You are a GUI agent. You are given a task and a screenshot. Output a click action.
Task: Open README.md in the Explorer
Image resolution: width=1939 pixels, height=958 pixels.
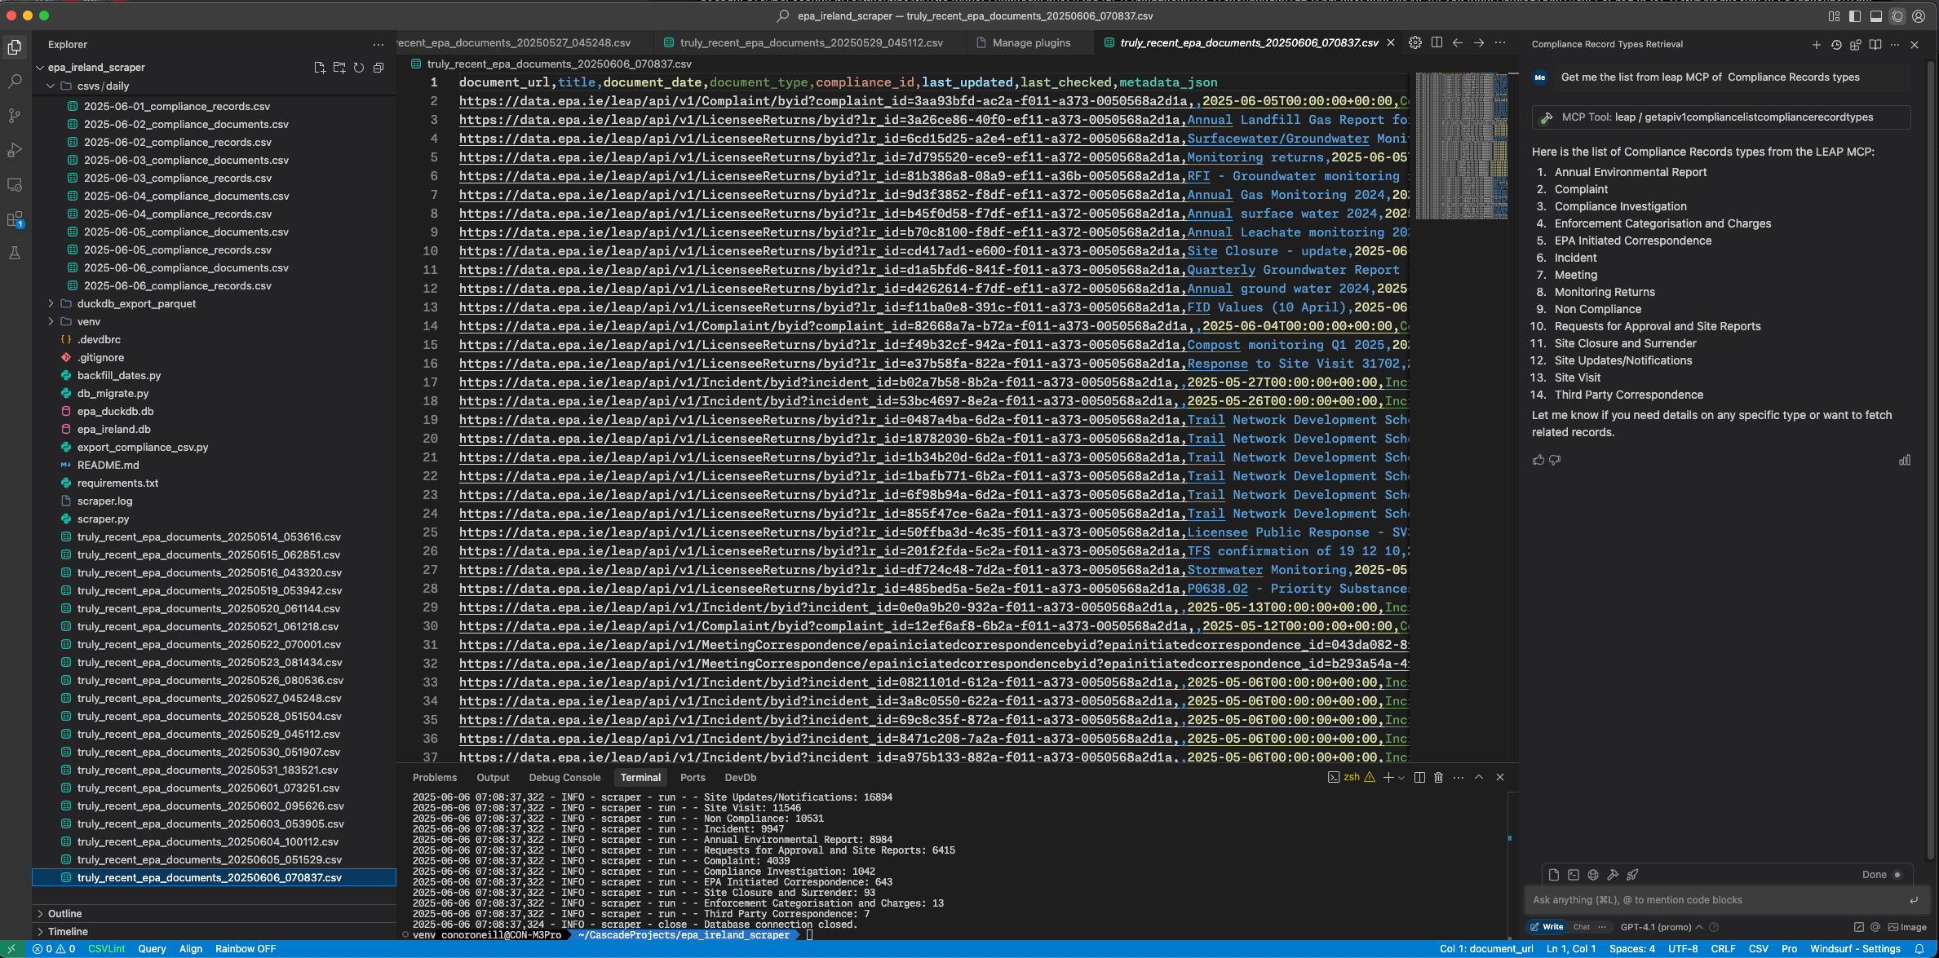point(108,465)
